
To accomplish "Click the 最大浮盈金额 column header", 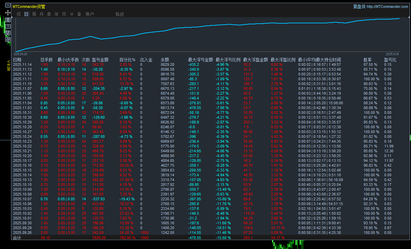I will tap(256, 60).
